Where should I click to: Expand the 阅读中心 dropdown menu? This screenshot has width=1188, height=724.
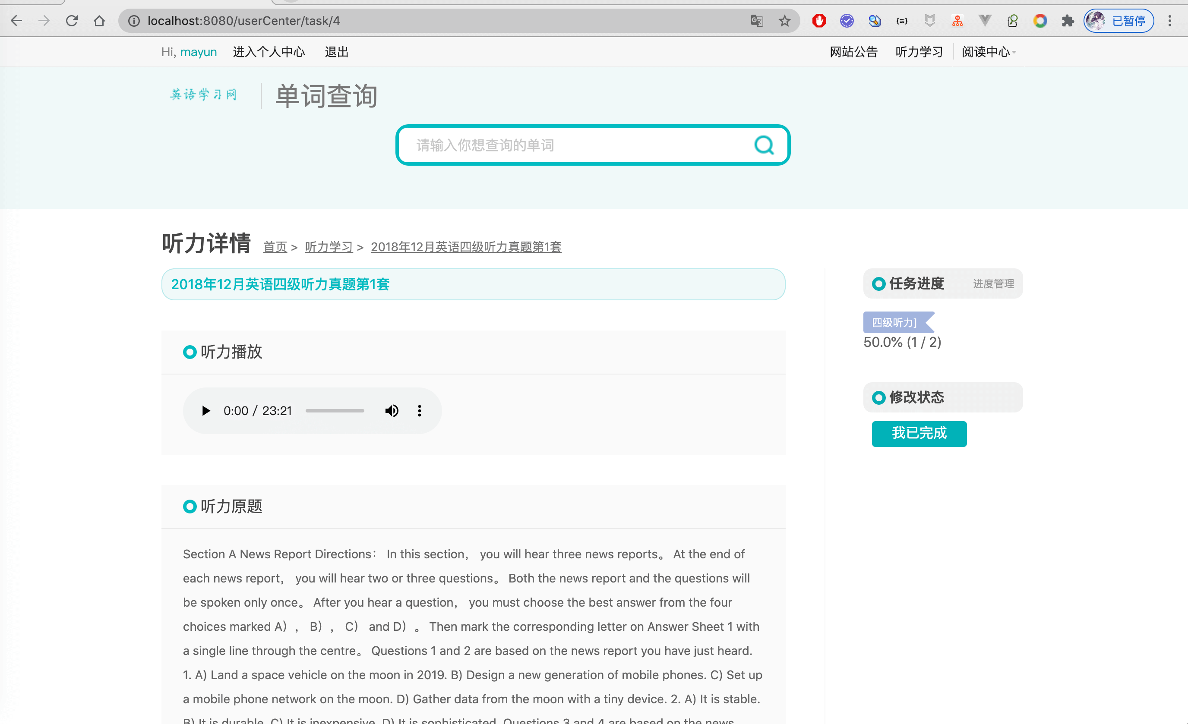[989, 52]
